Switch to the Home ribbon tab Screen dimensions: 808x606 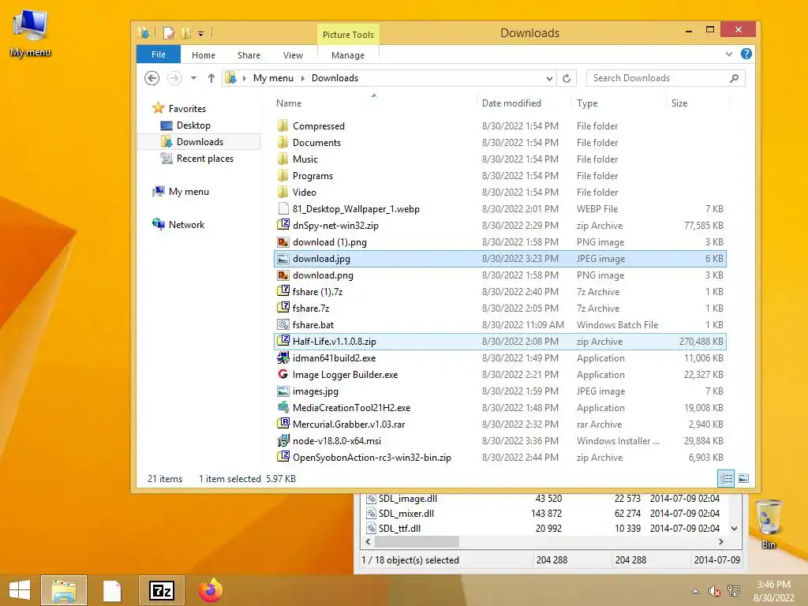204,55
